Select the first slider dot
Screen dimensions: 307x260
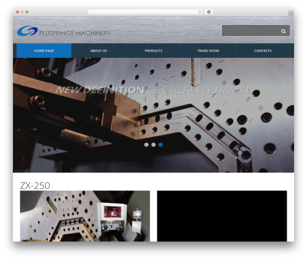pyautogui.click(x=146, y=144)
